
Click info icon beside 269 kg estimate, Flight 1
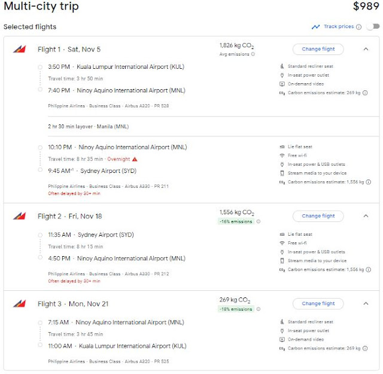point(365,93)
